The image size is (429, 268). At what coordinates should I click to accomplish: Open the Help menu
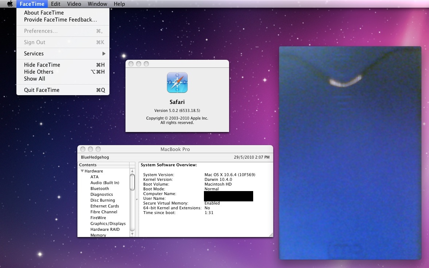[x=119, y=4]
